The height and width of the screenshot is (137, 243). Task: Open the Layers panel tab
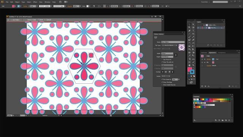(199, 22)
